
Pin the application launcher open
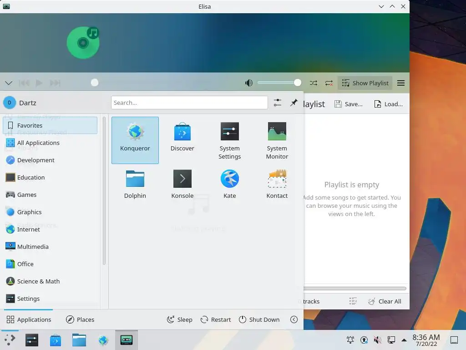pos(294,103)
